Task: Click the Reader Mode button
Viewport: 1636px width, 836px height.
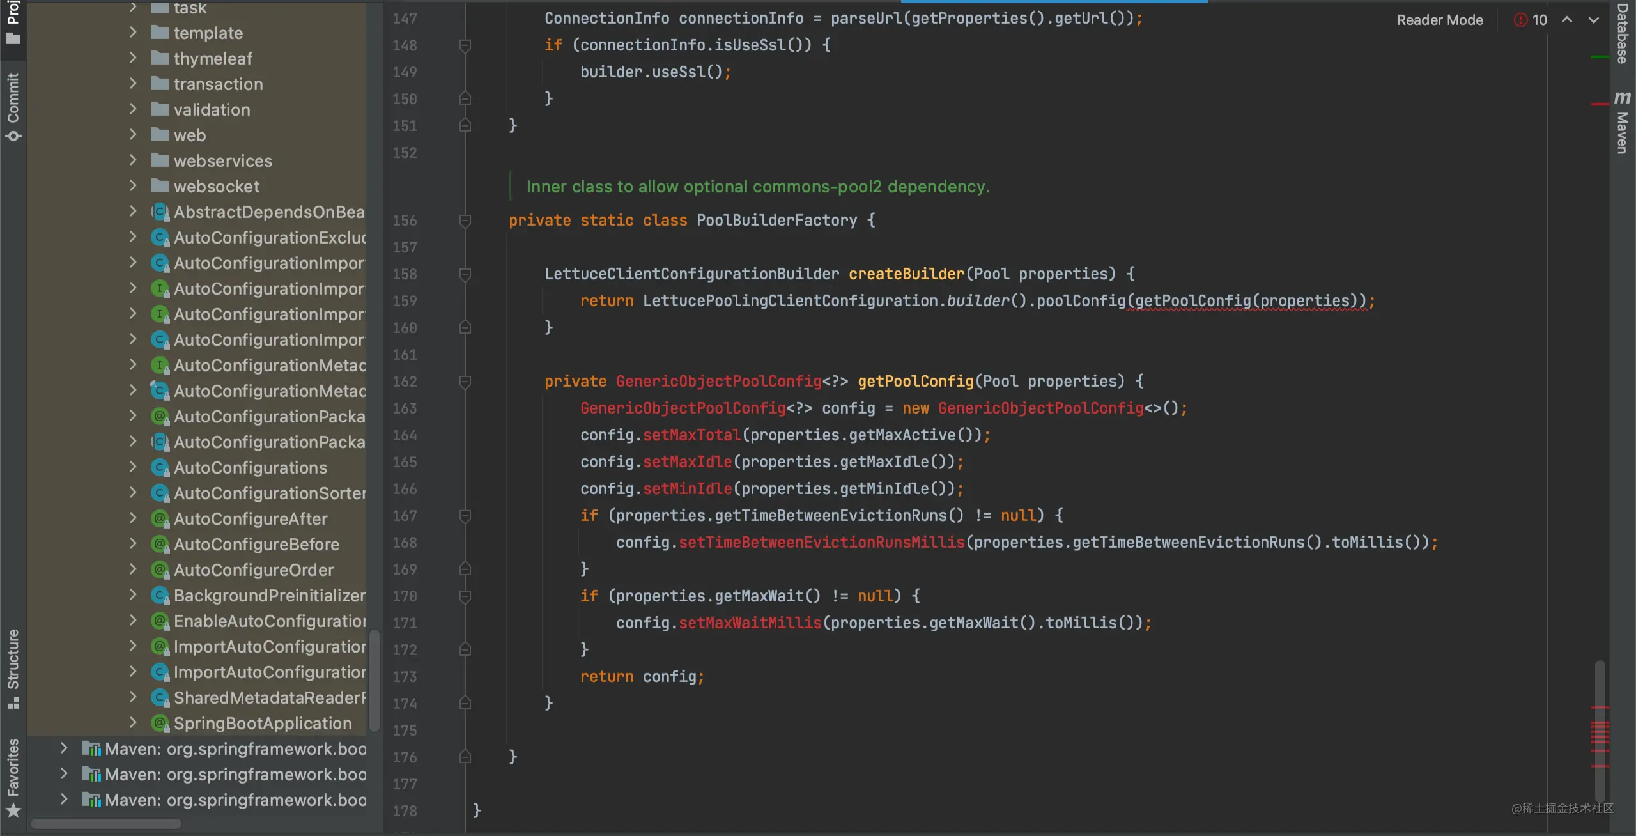Action: (1439, 20)
